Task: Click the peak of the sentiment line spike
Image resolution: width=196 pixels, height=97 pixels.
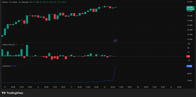Action: point(116,66)
